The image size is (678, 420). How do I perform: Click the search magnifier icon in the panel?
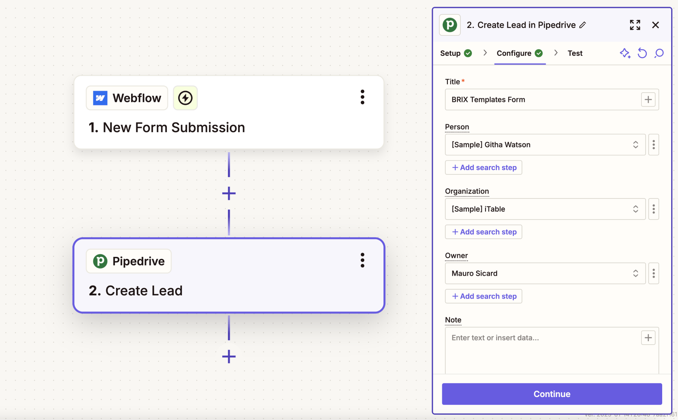[x=659, y=53]
